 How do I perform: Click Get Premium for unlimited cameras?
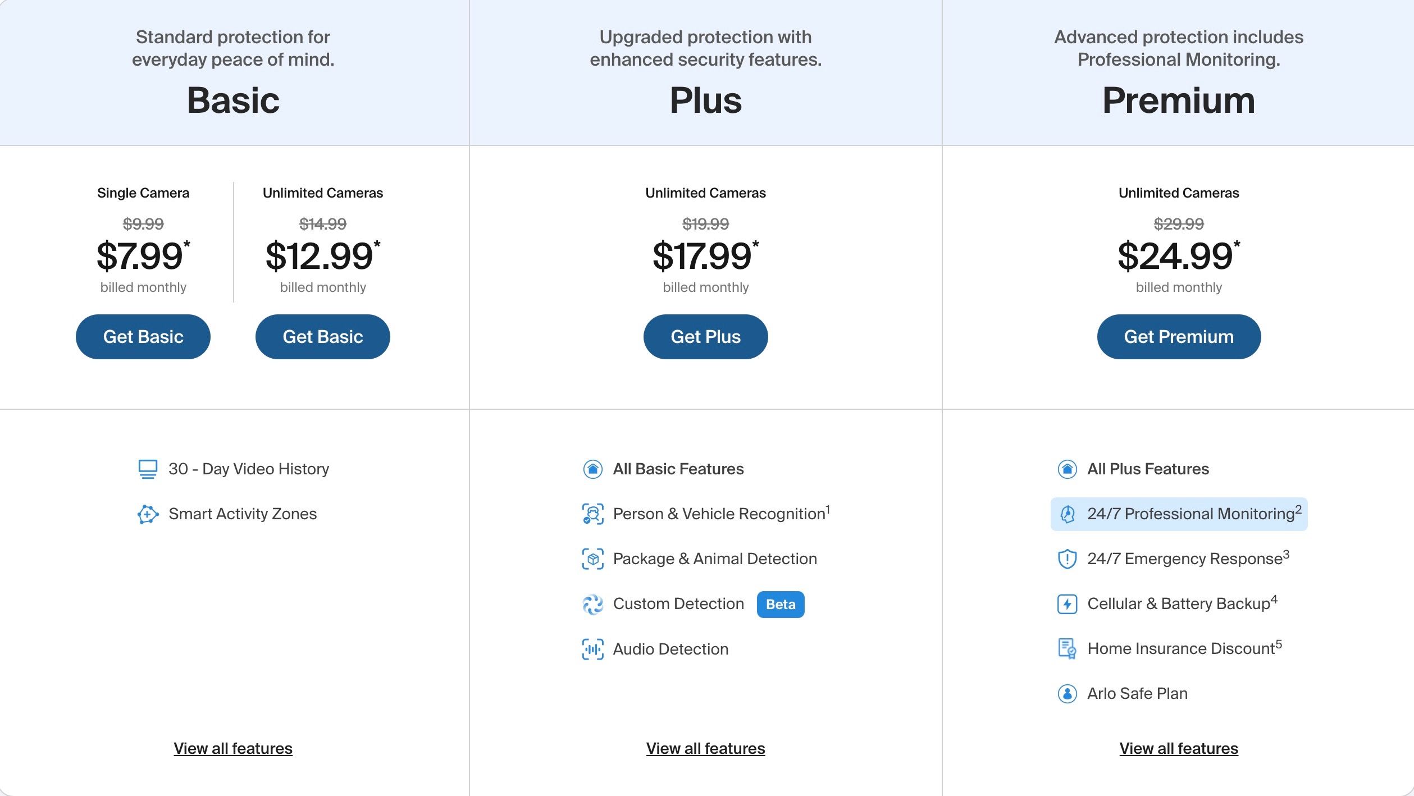(1178, 336)
